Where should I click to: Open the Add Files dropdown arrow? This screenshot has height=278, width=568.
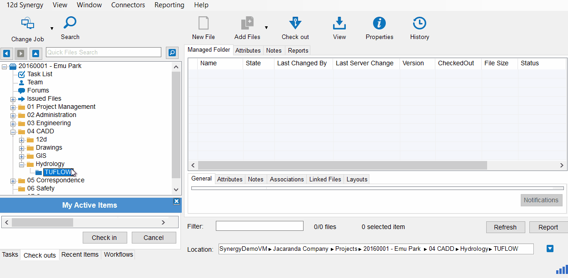tap(266, 28)
